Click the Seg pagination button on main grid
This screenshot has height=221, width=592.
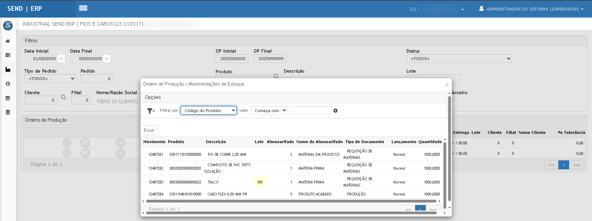576,165
